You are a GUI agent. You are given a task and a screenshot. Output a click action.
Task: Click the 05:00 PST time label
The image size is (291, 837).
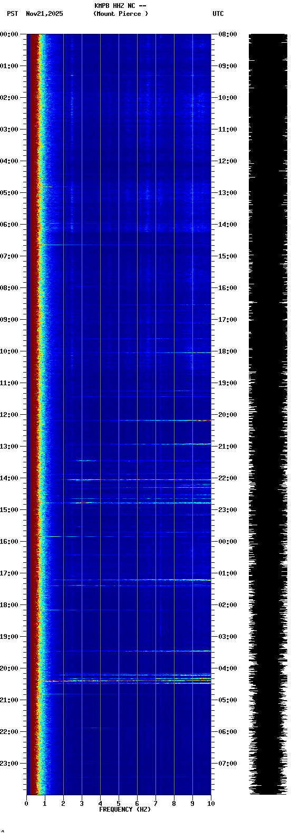click(9, 193)
